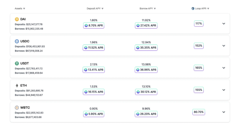This screenshot has height=125, width=234.
Task: Click the Loop APR header logo icon
Action: click(x=193, y=8)
